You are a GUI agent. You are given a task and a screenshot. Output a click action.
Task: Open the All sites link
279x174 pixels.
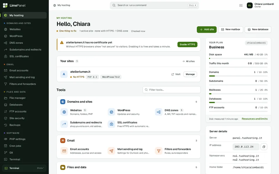188,61
